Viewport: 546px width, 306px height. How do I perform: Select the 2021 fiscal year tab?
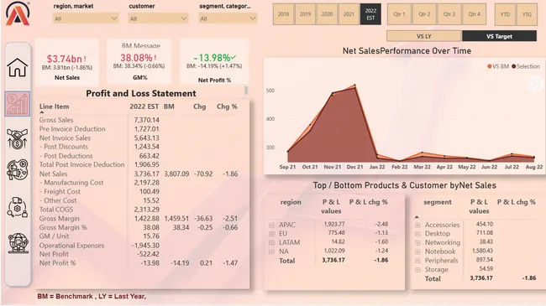pyautogui.click(x=349, y=14)
